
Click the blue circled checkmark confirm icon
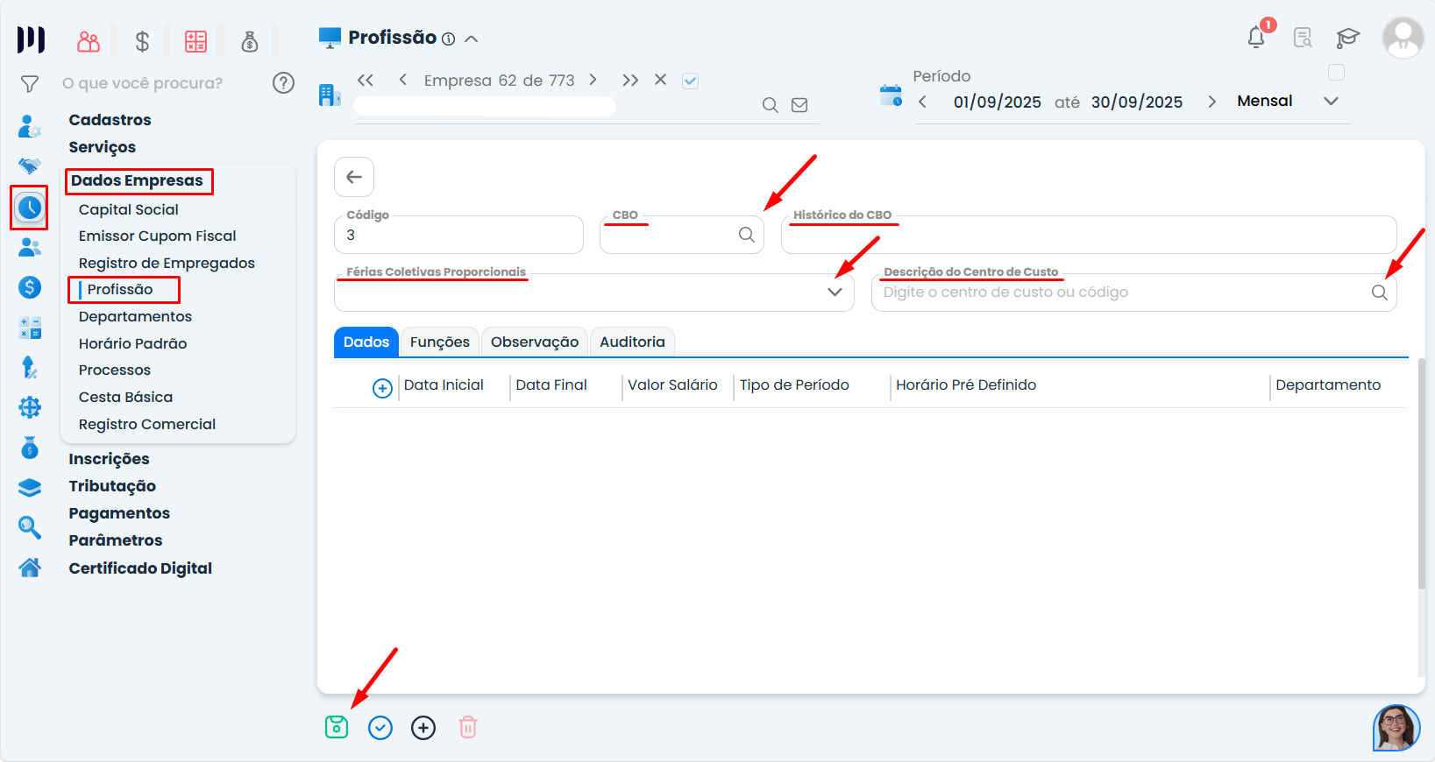click(x=380, y=728)
